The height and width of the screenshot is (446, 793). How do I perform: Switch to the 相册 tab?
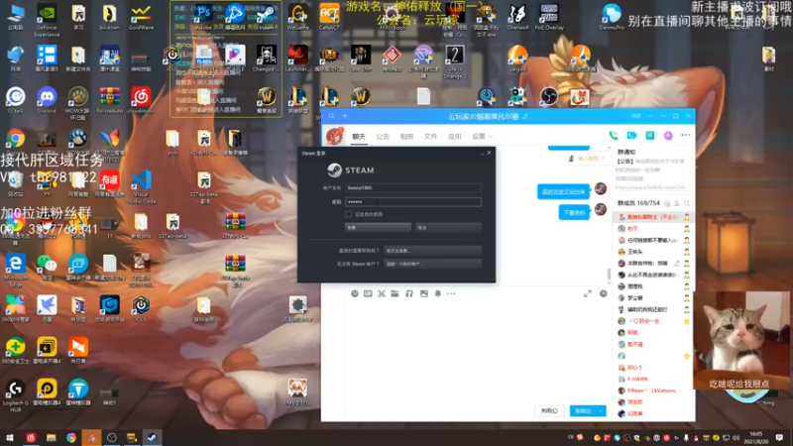click(406, 137)
